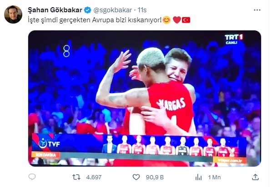Click the smiling face emoji
The height and width of the screenshot is (187, 272).
click(166, 20)
